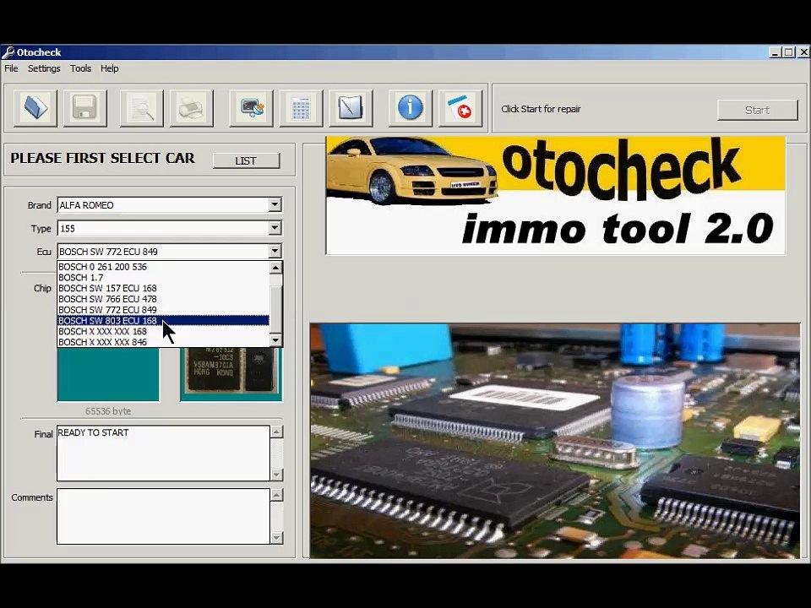Click Comments box scroll down arrow
The image size is (811, 608).
(277, 538)
